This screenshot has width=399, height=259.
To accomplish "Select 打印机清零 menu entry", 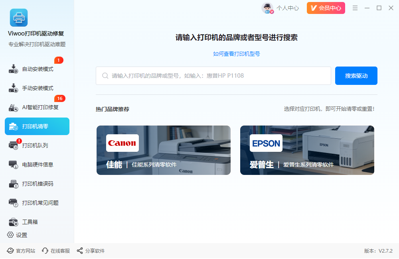I will 37,126.
